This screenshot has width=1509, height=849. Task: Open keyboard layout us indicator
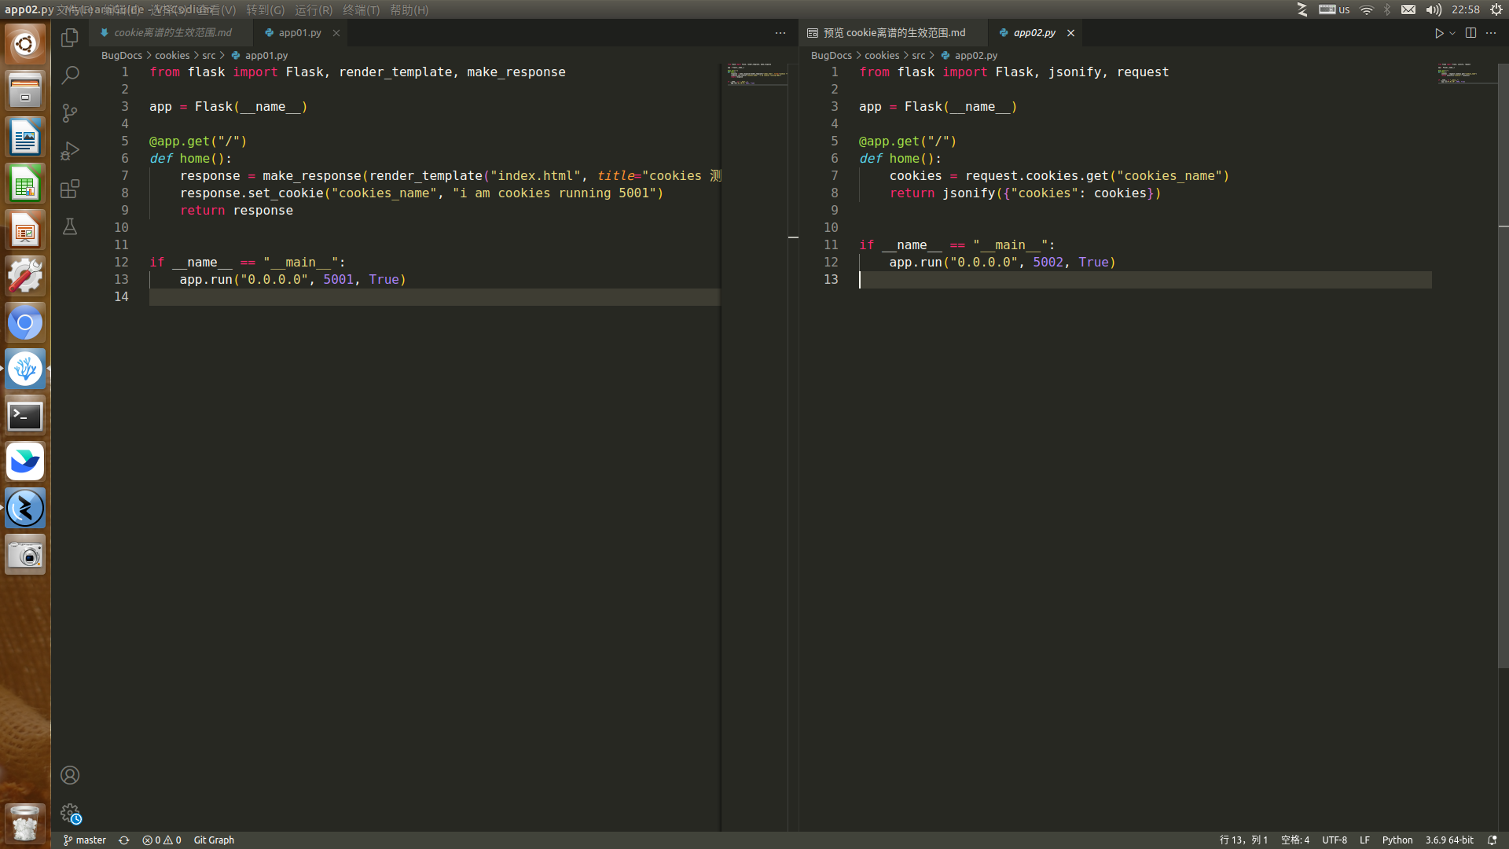pyautogui.click(x=1334, y=9)
